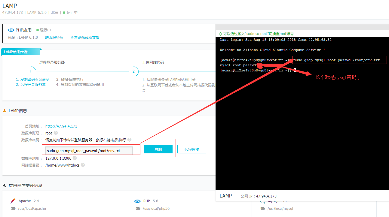Screen dimensions: 389x217
Task: Click the Welcome to Alibaba Cloud line
Action: pos(272,50)
